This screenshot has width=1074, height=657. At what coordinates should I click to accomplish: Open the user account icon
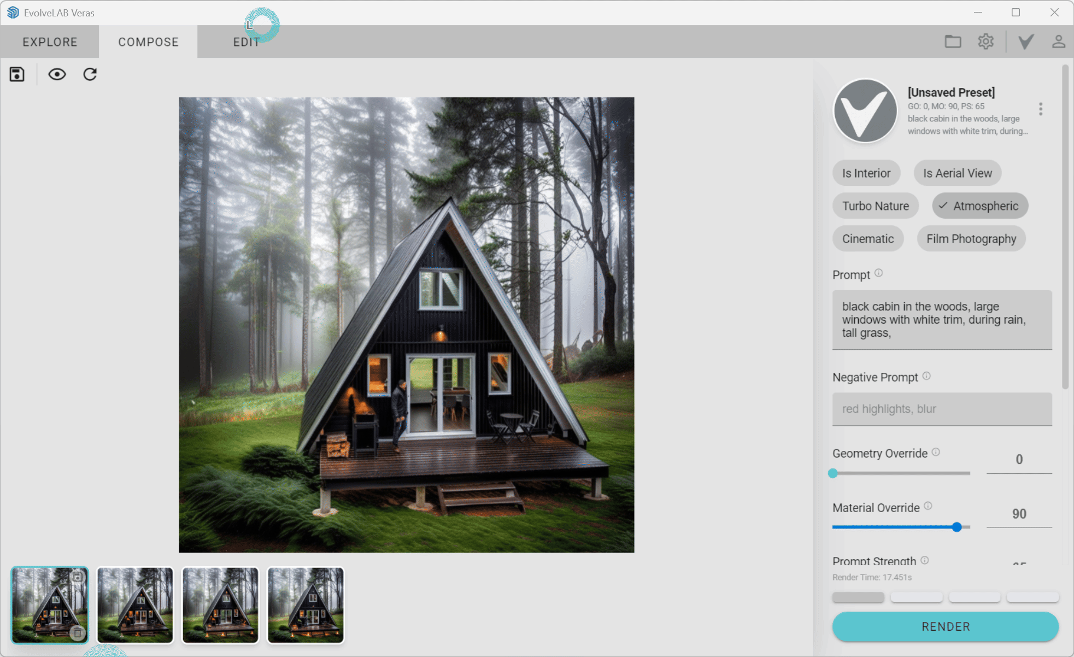tap(1059, 41)
